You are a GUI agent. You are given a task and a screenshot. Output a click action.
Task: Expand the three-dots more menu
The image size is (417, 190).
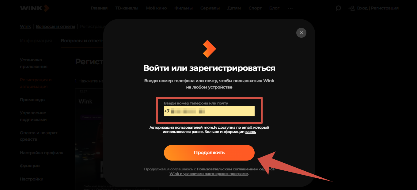[290, 8]
